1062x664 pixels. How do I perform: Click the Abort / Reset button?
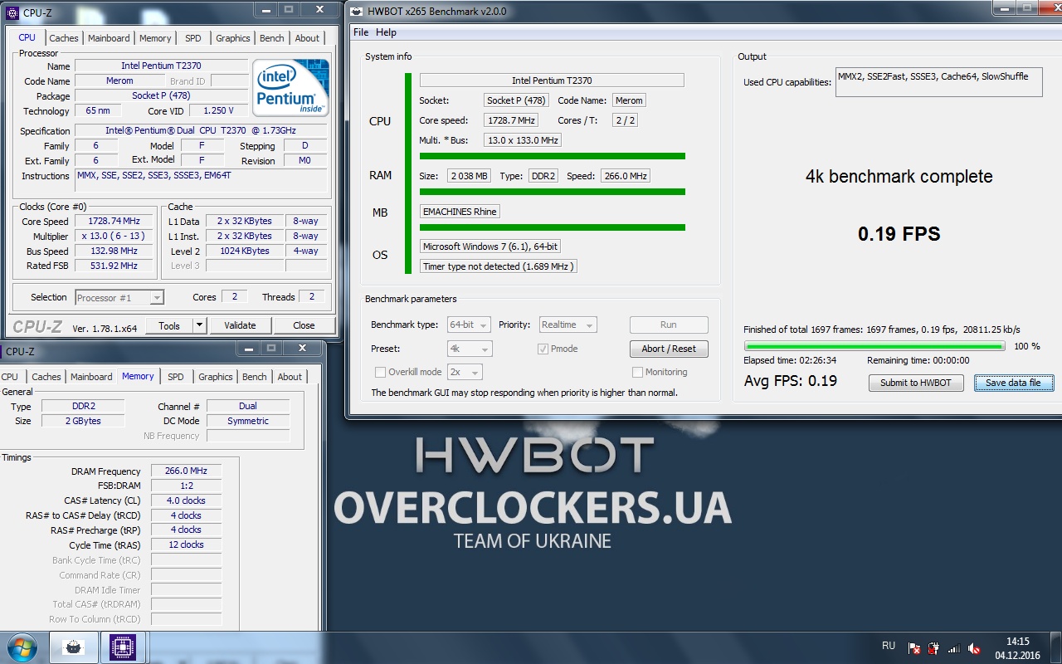point(669,349)
